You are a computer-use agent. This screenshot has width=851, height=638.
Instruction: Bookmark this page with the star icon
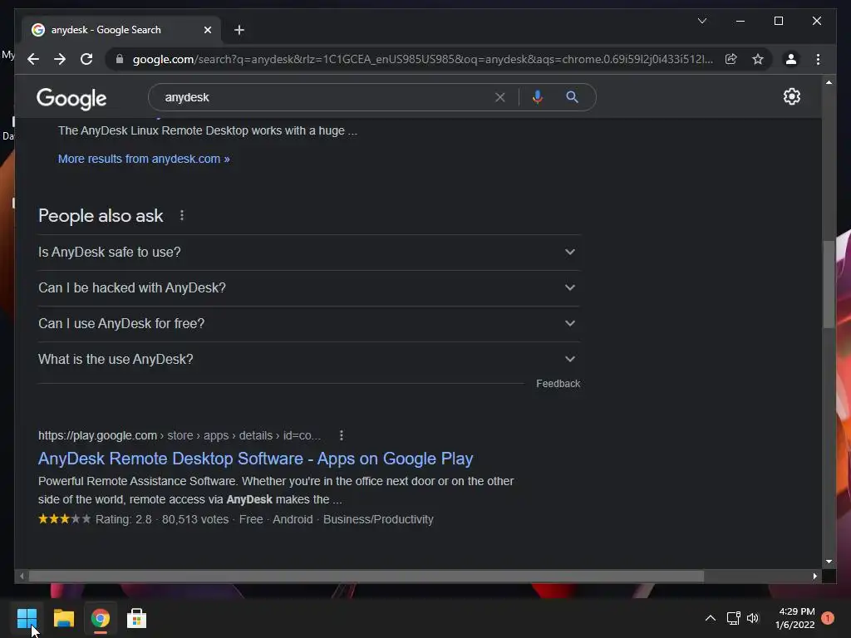tap(758, 59)
